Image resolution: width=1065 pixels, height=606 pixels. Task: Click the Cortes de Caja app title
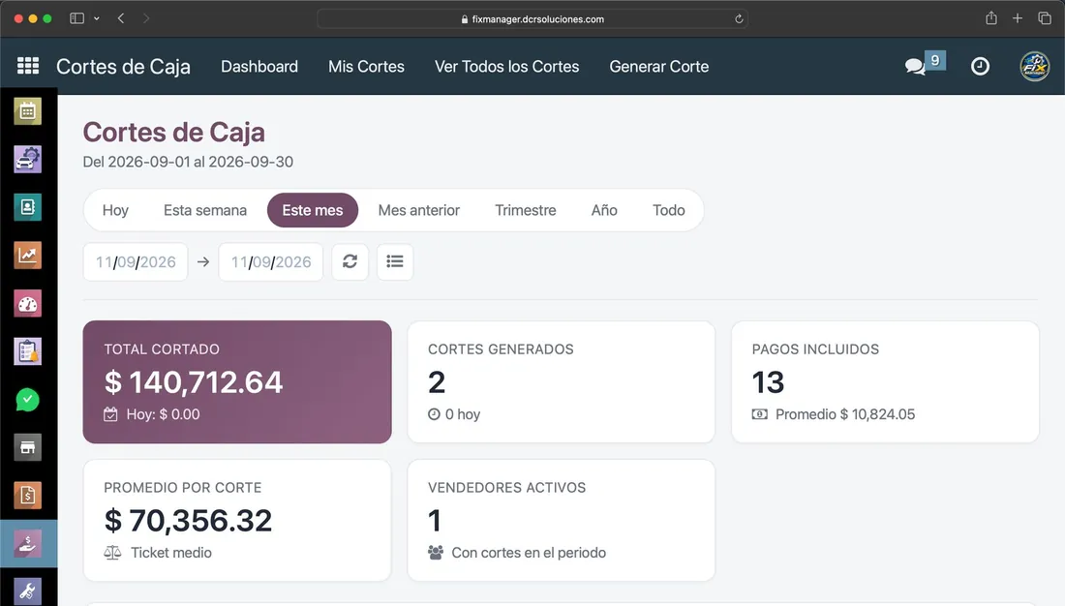(123, 67)
